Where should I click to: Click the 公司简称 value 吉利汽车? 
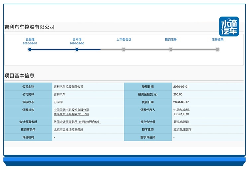(60, 94)
